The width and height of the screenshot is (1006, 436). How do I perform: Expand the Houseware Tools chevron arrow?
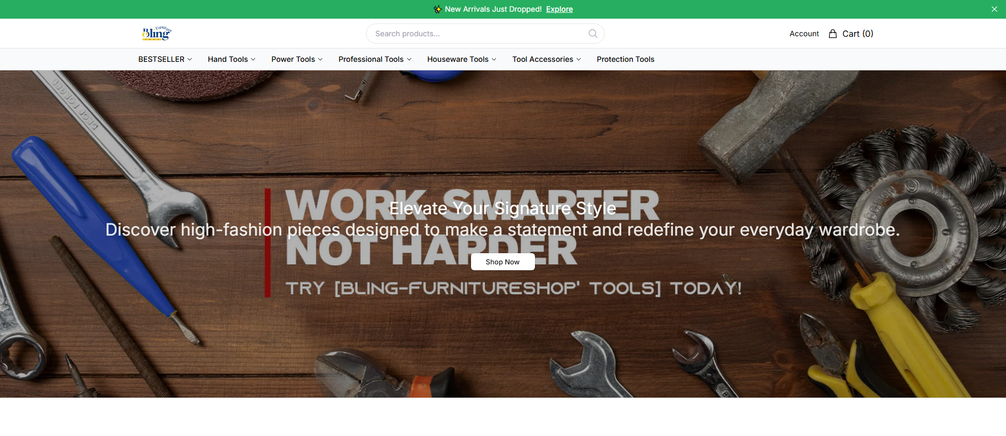494,59
